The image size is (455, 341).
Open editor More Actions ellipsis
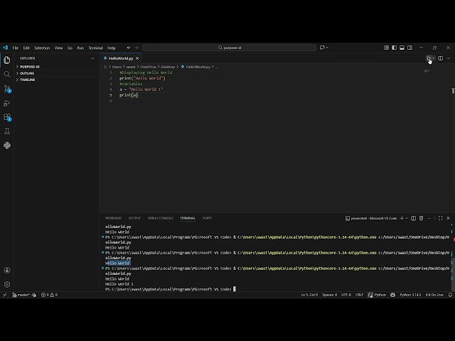point(449,58)
